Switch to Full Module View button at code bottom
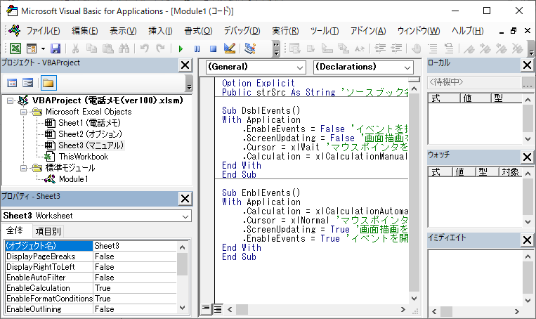The image size is (536, 319). click(x=218, y=309)
